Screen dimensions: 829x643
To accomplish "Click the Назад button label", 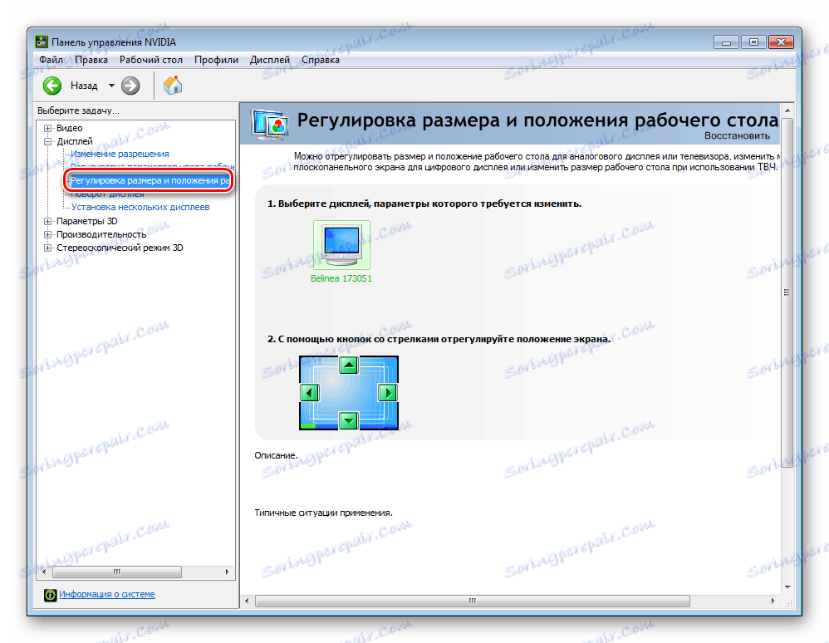I will (x=84, y=86).
